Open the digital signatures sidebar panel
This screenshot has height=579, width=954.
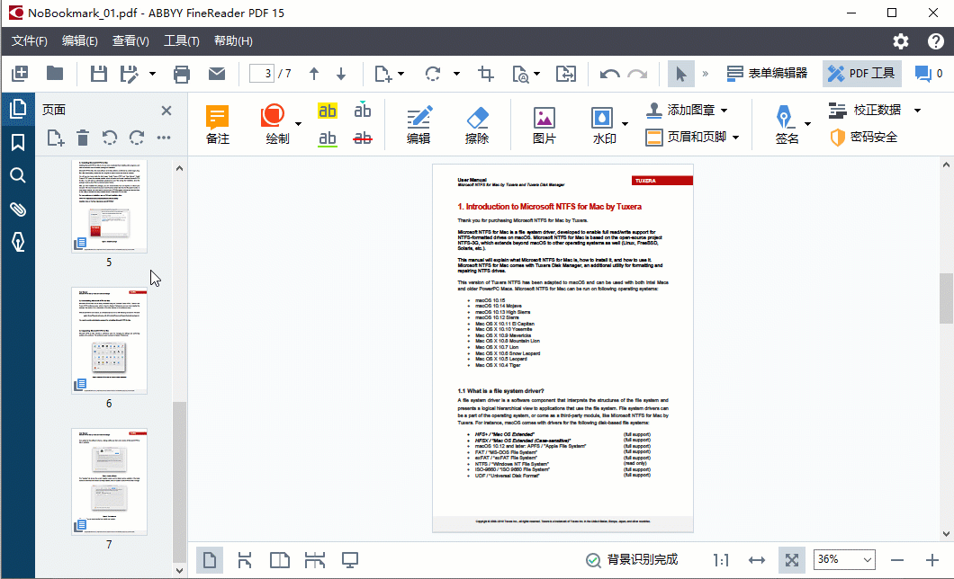pyautogui.click(x=18, y=242)
